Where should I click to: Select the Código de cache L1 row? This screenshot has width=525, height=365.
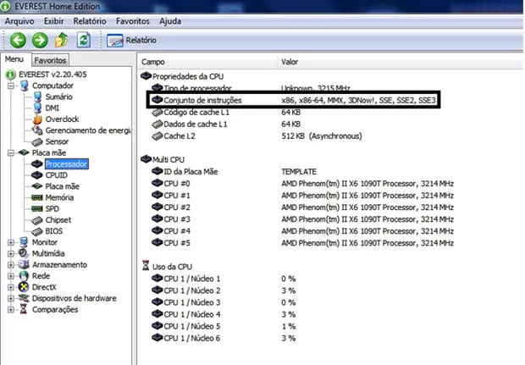pos(226,113)
